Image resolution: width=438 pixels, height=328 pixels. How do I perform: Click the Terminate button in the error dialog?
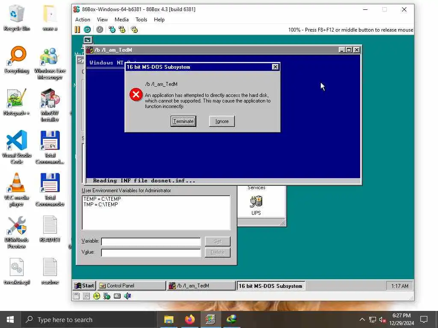click(183, 121)
